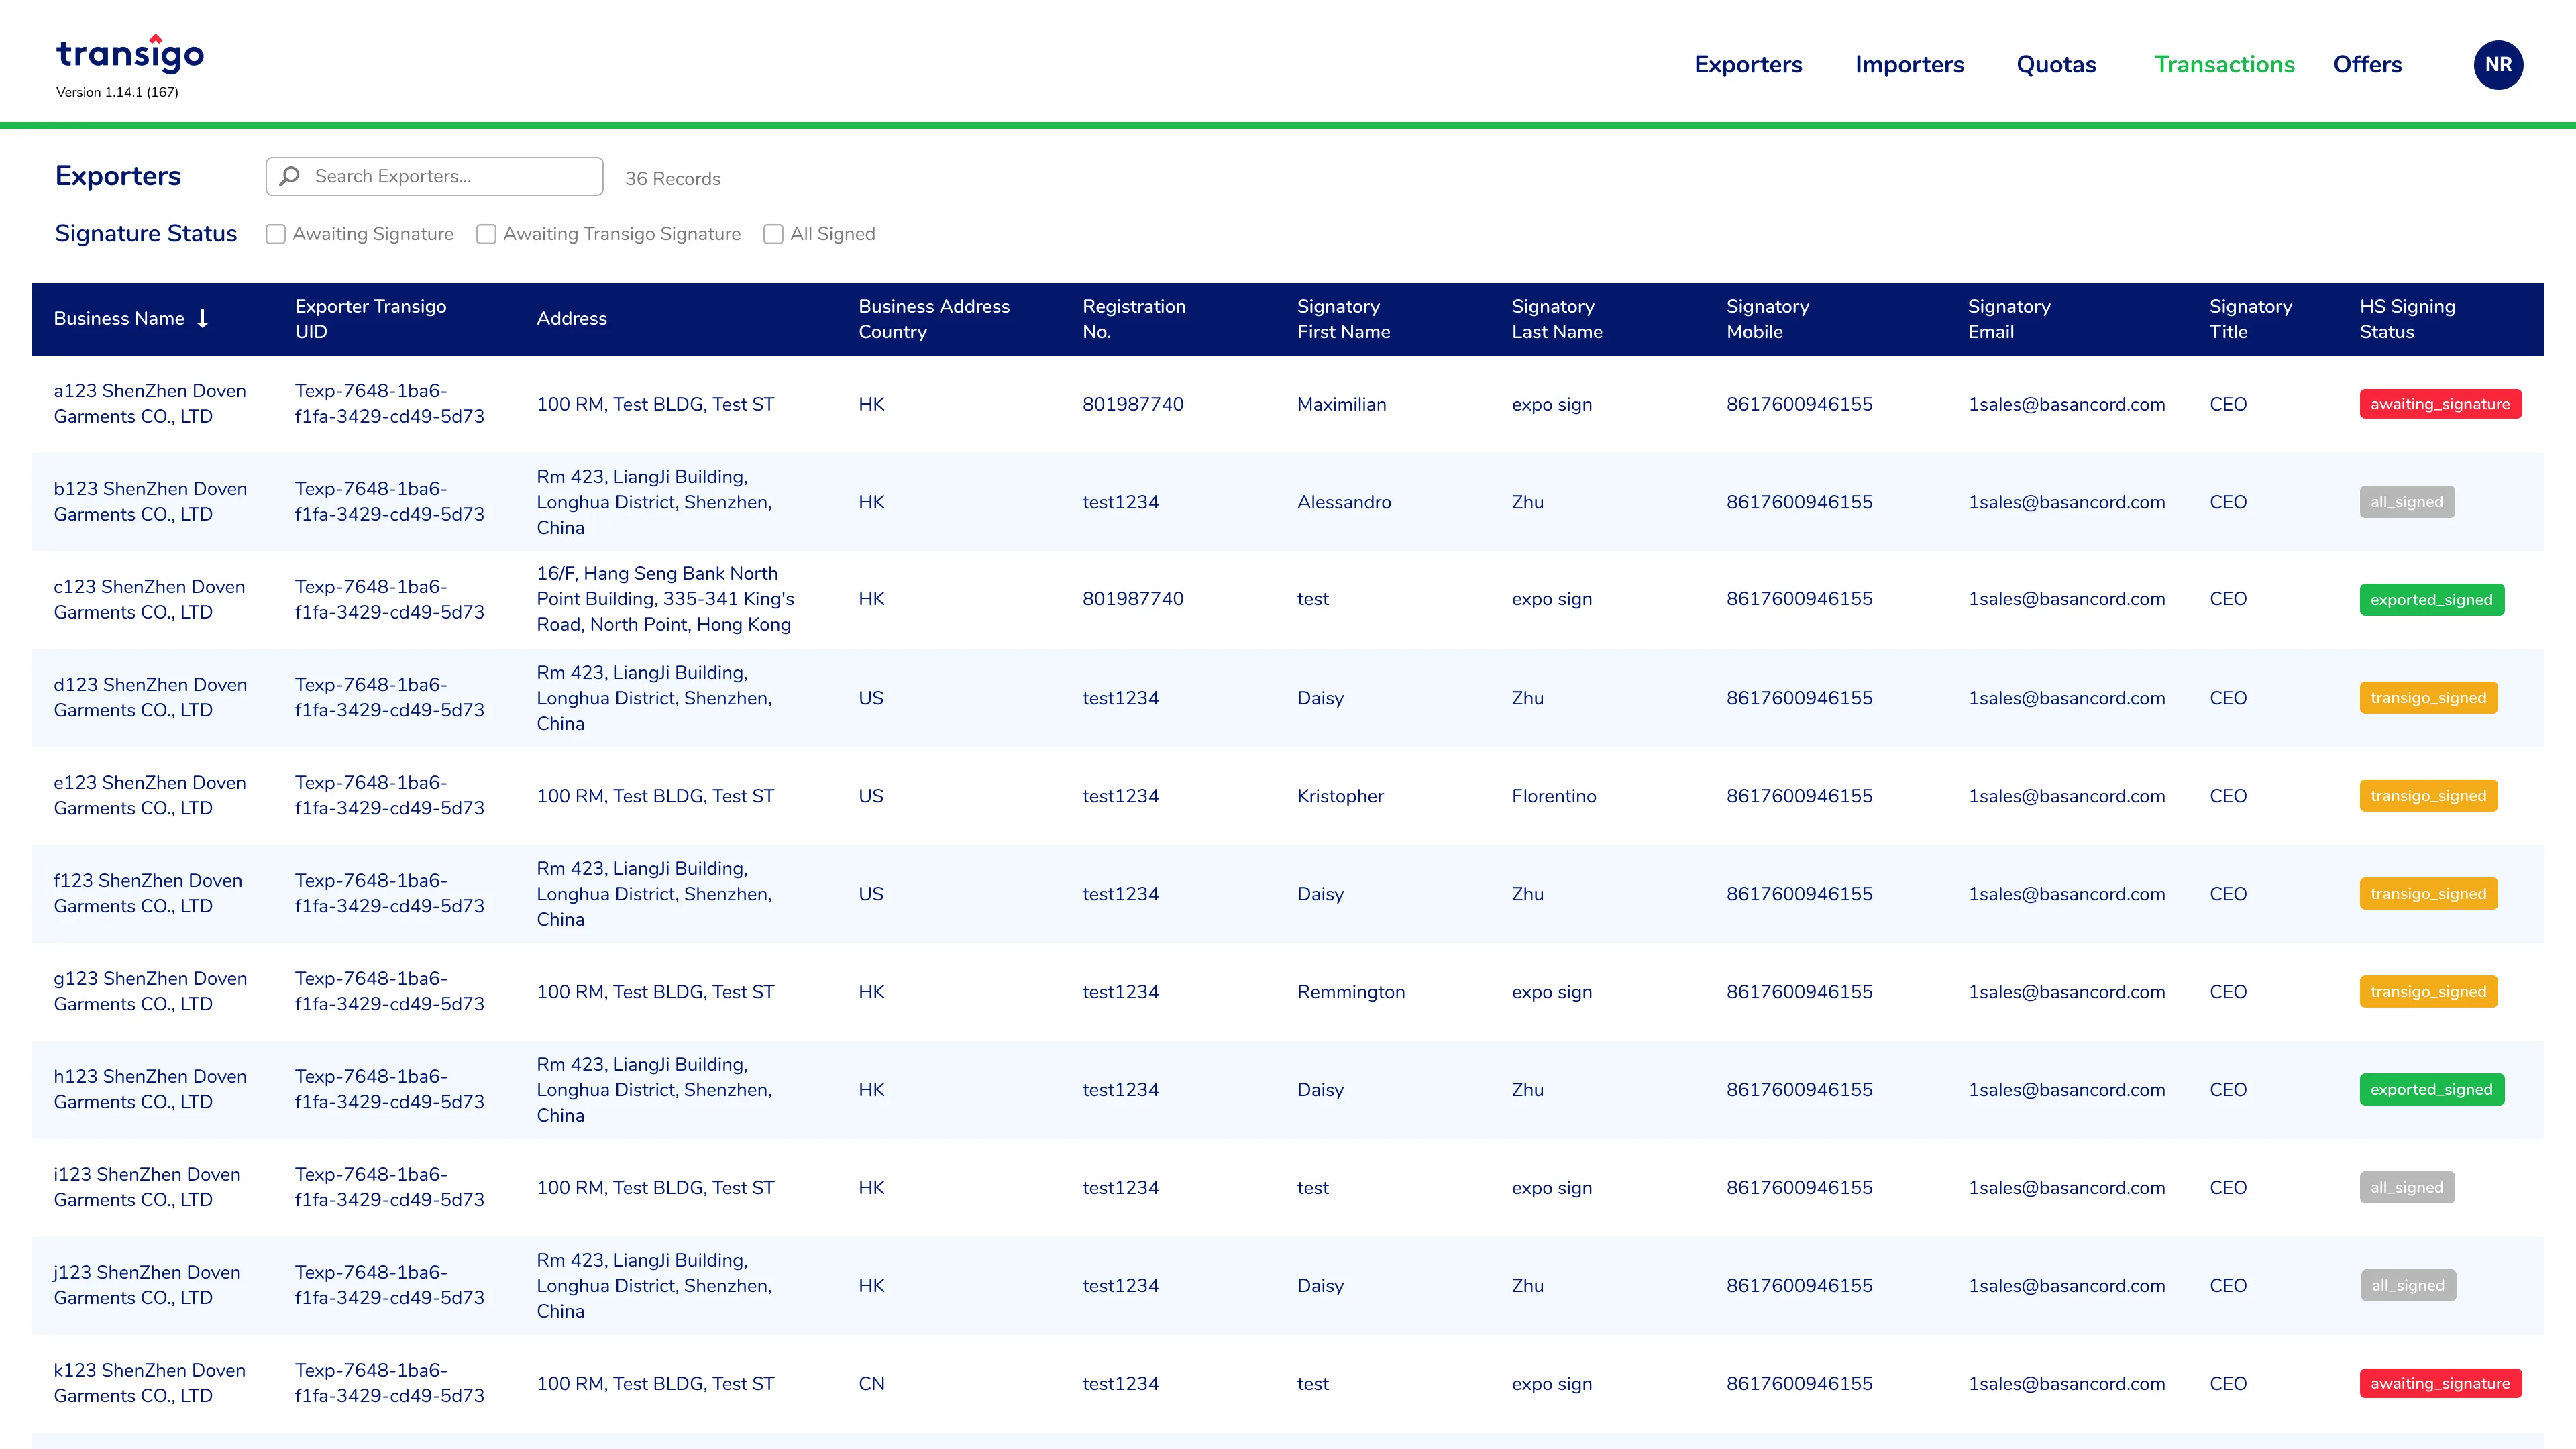The height and width of the screenshot is (1449, 2576).
Task: Click the green exported_signed badge for c123
Action: (2431, 600)
